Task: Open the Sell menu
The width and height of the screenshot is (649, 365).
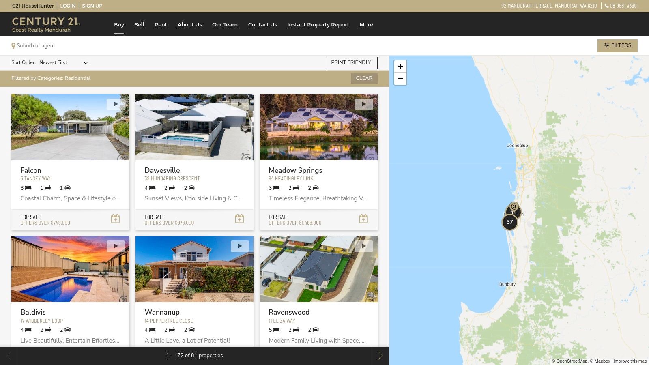Action: [139, 24]
